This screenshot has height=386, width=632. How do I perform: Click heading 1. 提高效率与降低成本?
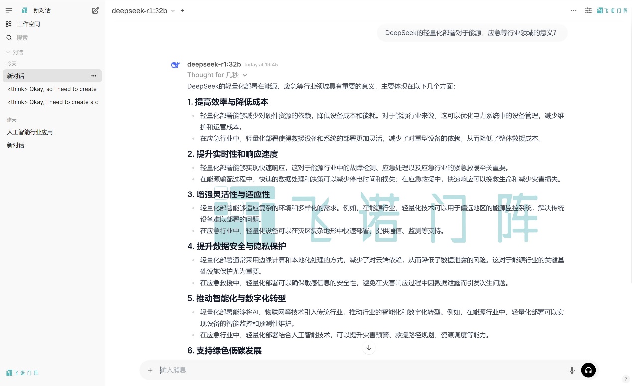[228, 102]
